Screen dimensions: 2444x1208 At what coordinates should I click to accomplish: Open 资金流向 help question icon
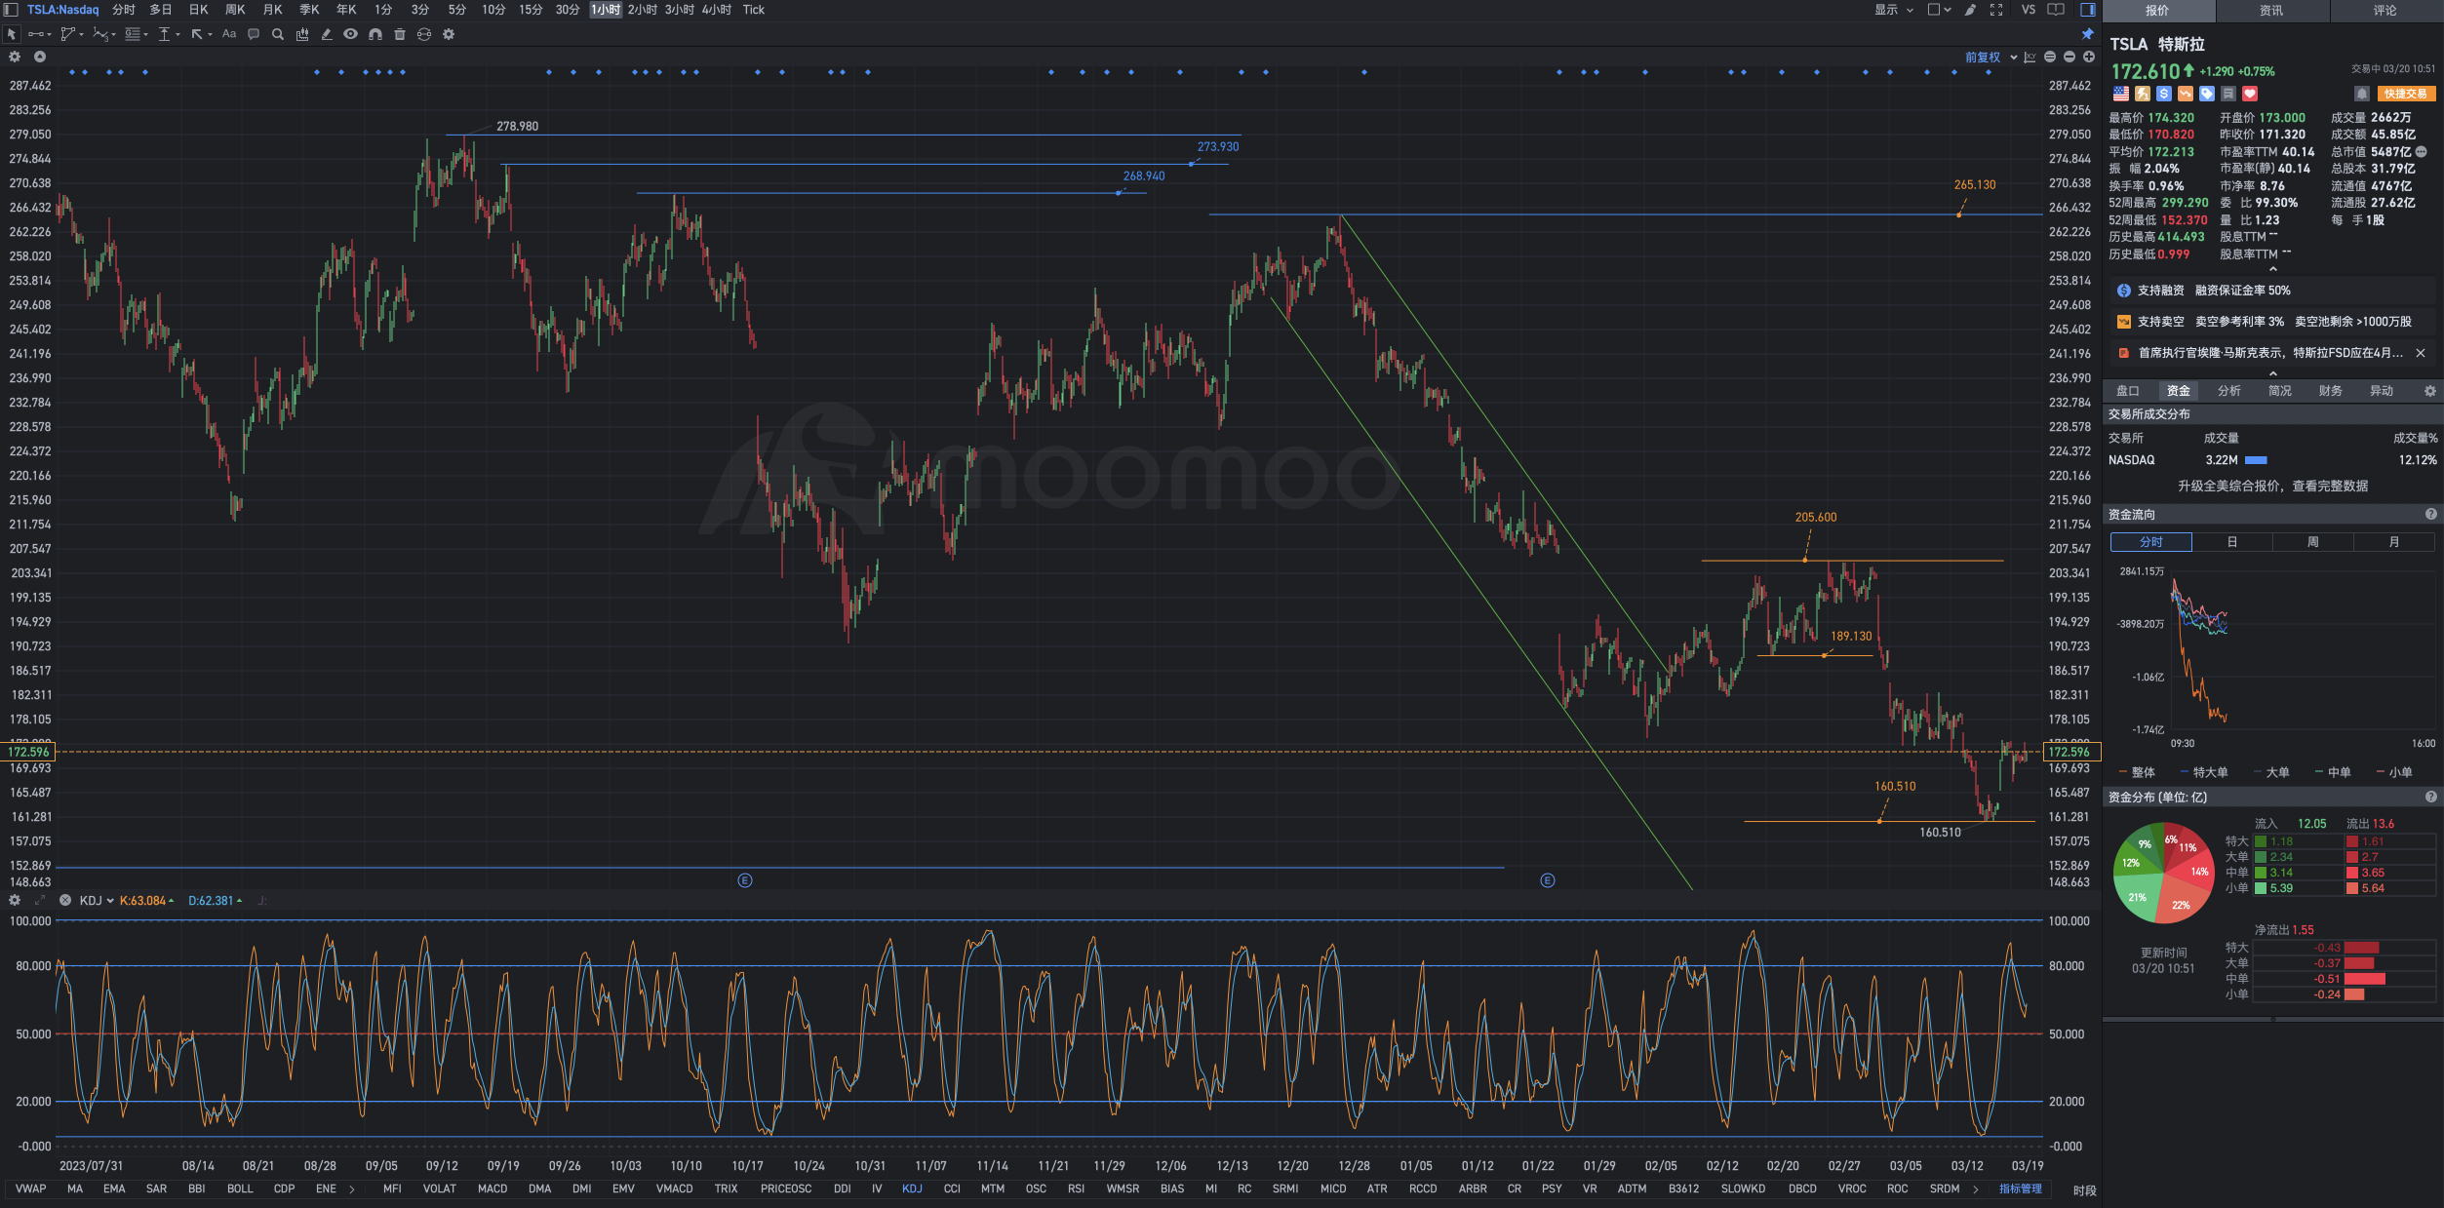pyautogui.click(x=2431, y=515)
